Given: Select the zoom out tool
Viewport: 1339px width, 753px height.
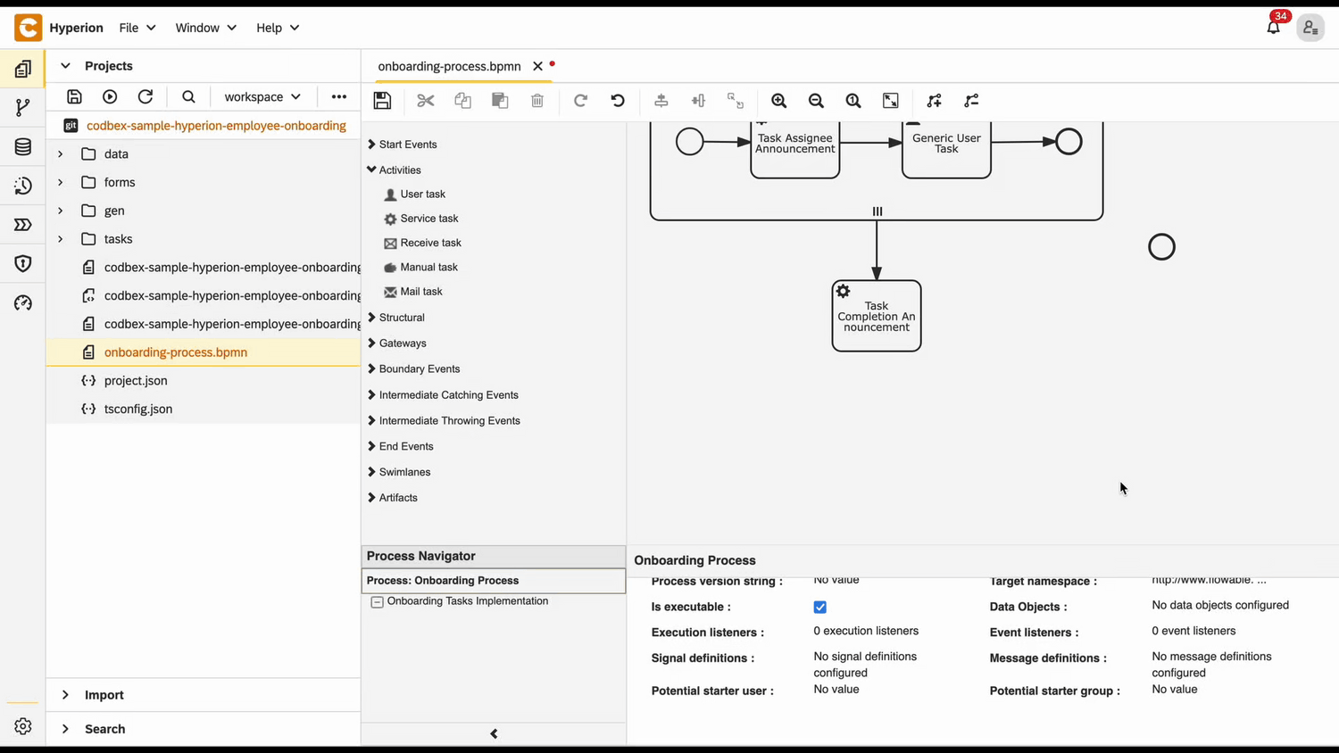Looking at the screenshot, I should 816,100.
